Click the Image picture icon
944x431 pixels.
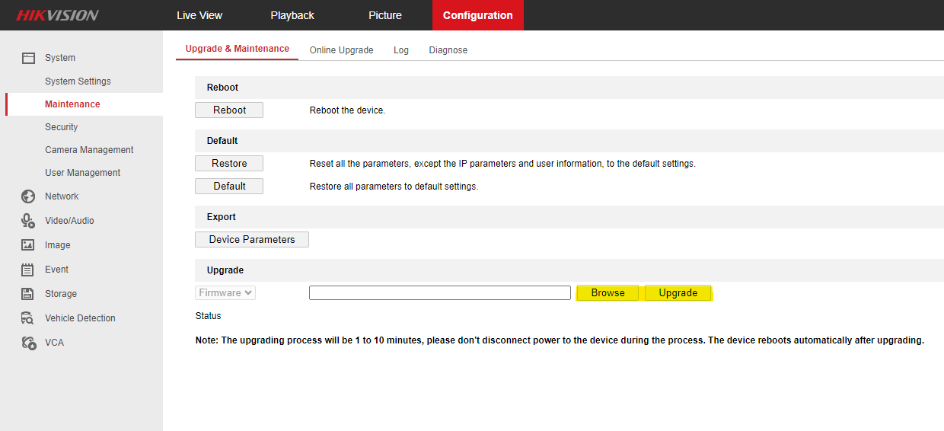click(28, 245)
